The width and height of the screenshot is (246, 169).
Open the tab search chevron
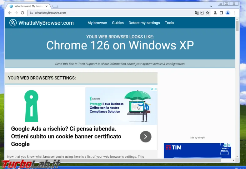211,6
